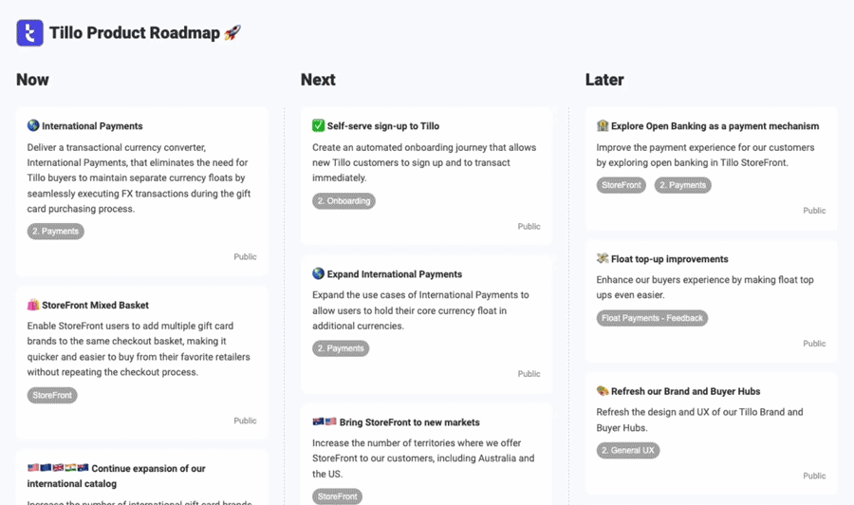The width and height of the screenshot is (854, 505).
Task: Click the shopping bags icon on StoreFront Mixed Basket
Action: click(33, 305)
